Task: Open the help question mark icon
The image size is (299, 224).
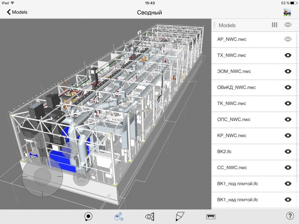Action: pyautogui.click(x=290, y=216)
